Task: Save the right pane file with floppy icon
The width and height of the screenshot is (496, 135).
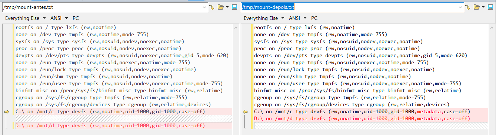Action: coord(490,7)
